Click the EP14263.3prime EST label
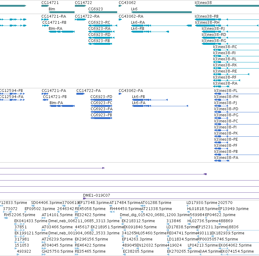Image resolution: width=259 pixels, height=256 pixels. (x=137, y=239)
